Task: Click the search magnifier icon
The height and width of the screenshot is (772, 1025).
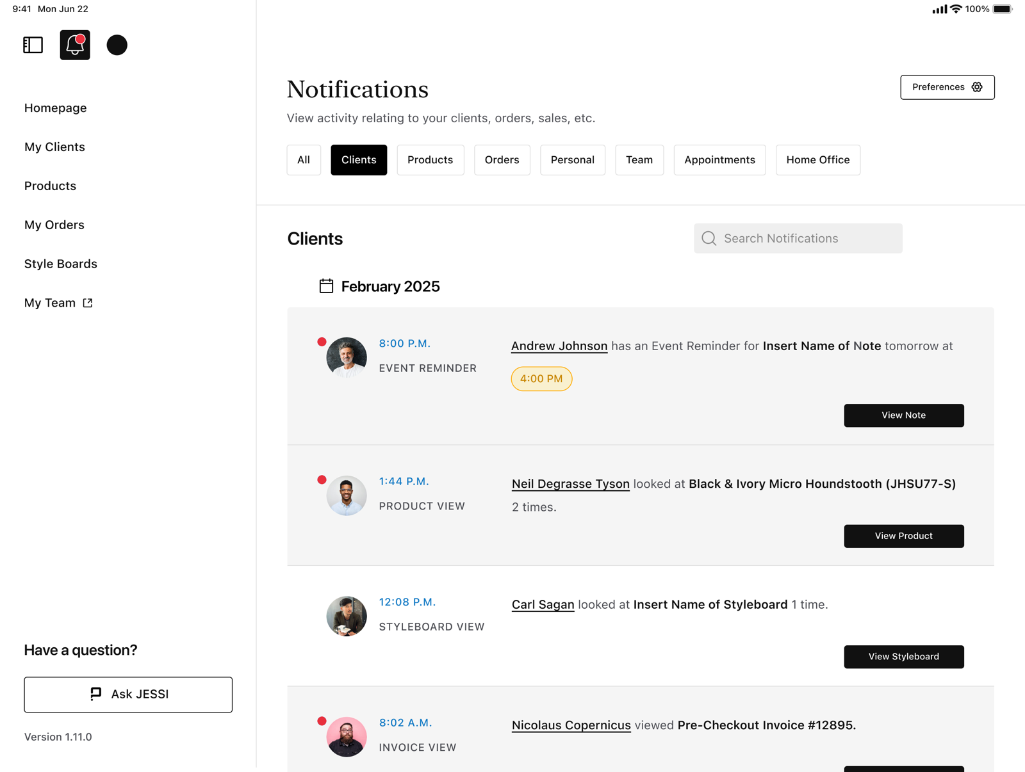Action: pos(709,238)
